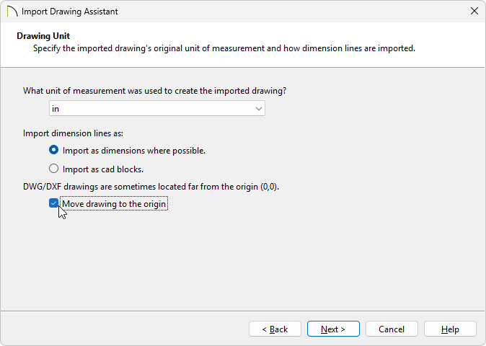
Task: Click the 'Import as dimensions where possible.' label text
Action: [134, 151]
